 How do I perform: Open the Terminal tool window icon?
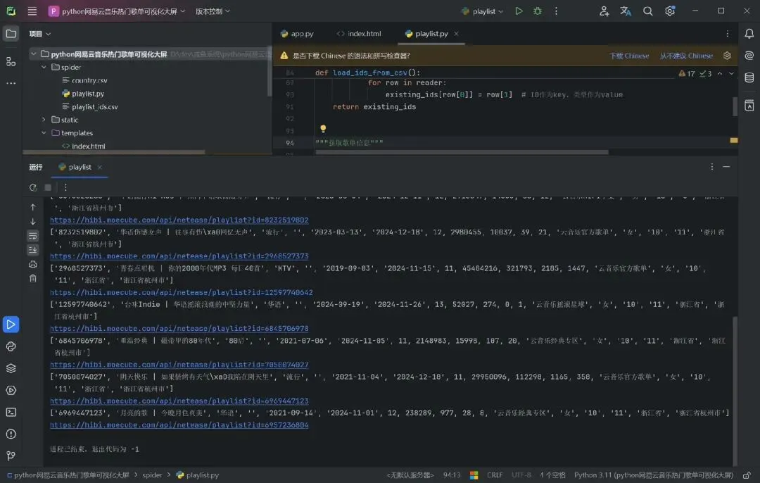click(11, 413)
